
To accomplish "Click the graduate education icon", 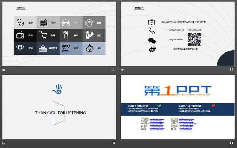I will [x=89, y=23].
